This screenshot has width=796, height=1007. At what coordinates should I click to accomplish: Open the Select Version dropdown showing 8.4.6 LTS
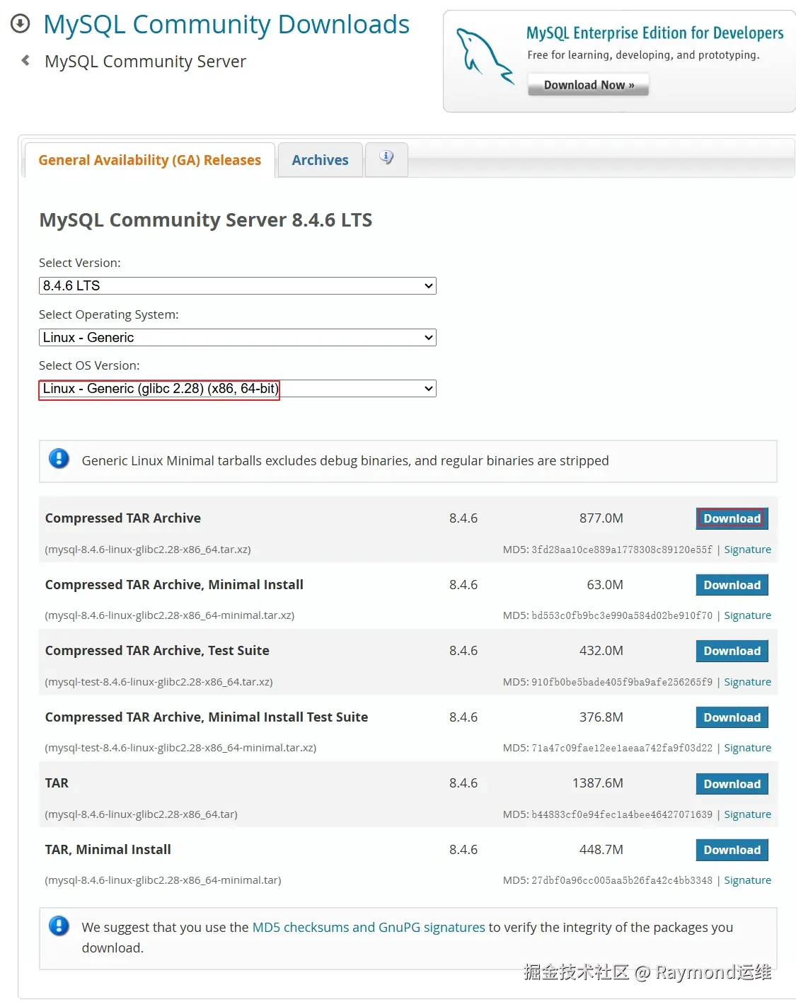pos(238,285)
